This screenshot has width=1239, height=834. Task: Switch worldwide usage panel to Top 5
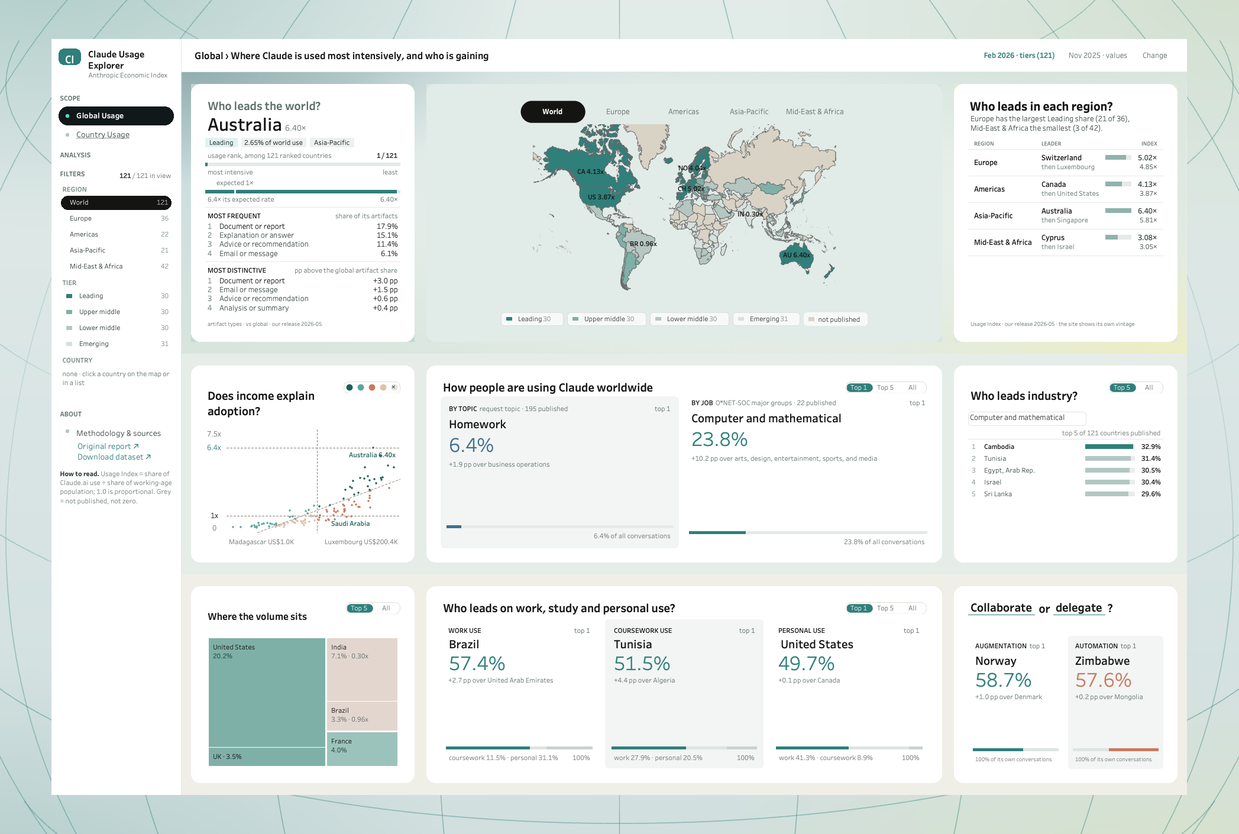[x=885, y=387]
